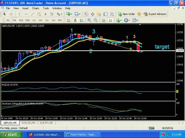This screenshot has width=185, height=138.
Task: Select the vertical line drawing tool
Action: click(x=20, y=14)
